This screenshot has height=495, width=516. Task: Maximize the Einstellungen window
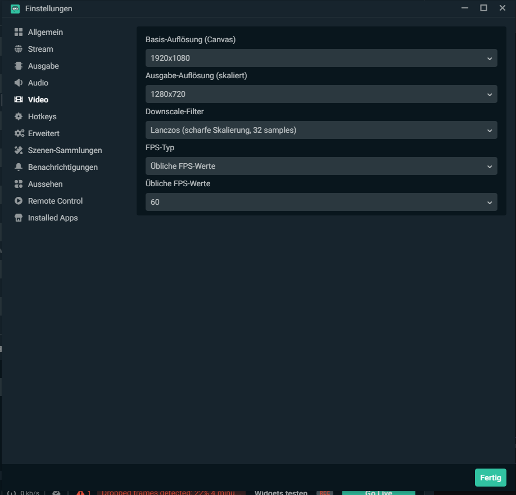pyautogui.click(x=483, y=8)
